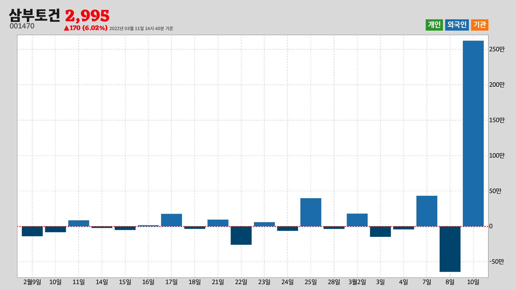This screenshot has width=516, height=290.
Task: Click the y-axis label 100만
Action: point(497,155)
